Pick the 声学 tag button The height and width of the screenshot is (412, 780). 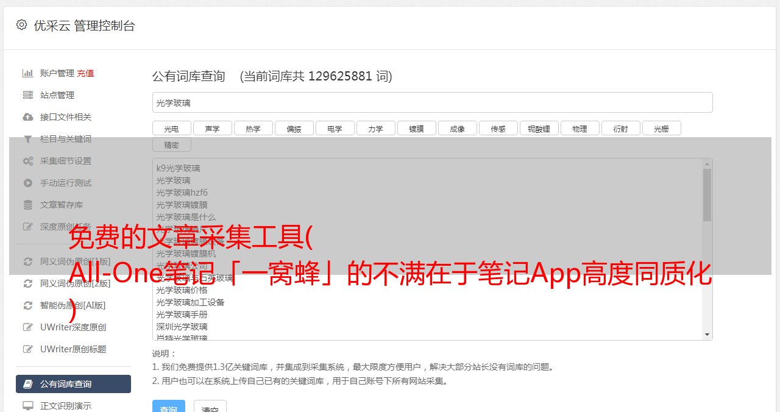click(212, 128)
